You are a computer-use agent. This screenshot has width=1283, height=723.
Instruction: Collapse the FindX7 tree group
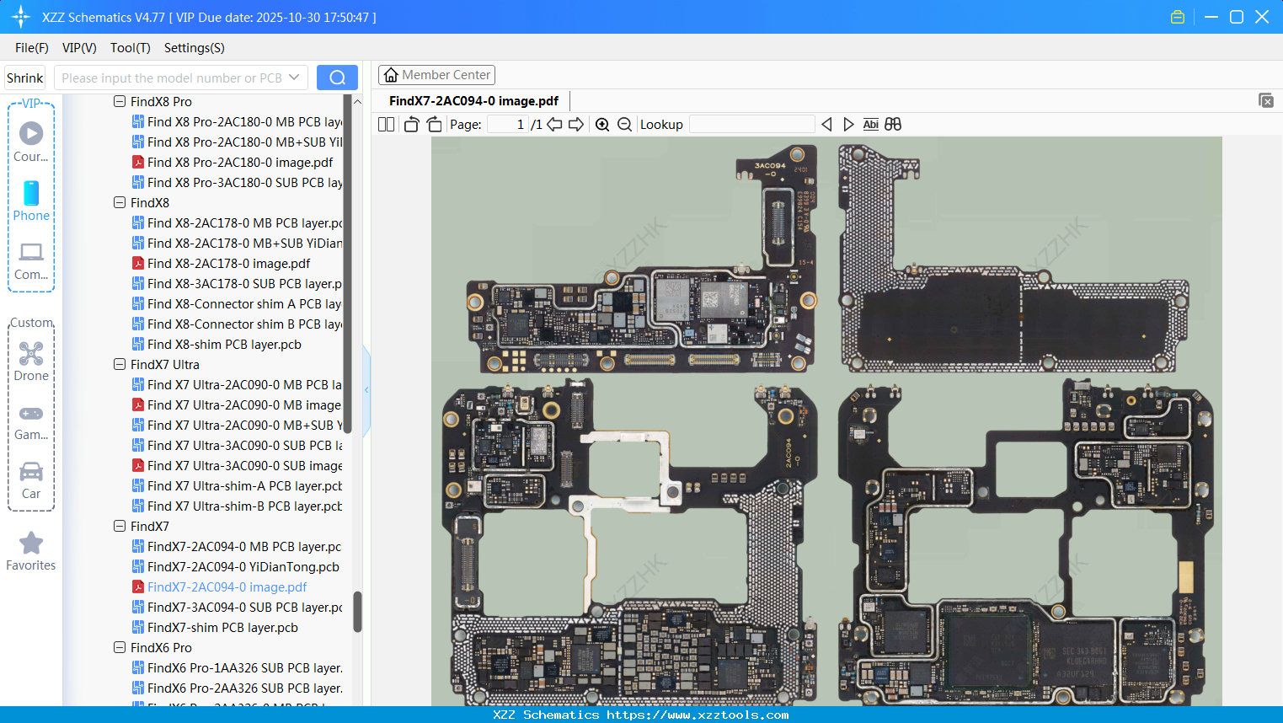[120, 526]
